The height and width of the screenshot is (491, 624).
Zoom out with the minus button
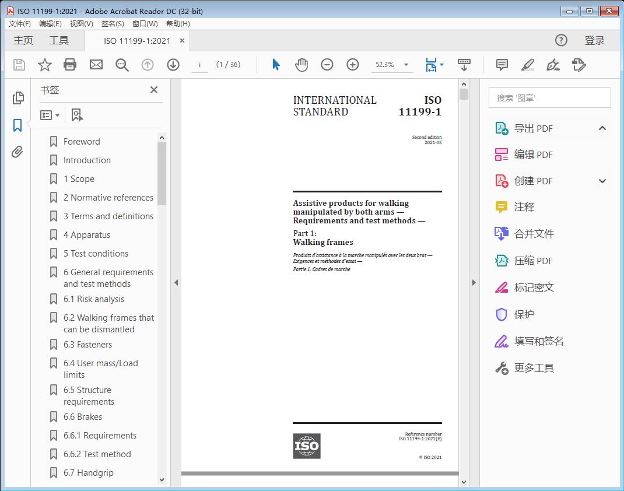coord(327,65)
